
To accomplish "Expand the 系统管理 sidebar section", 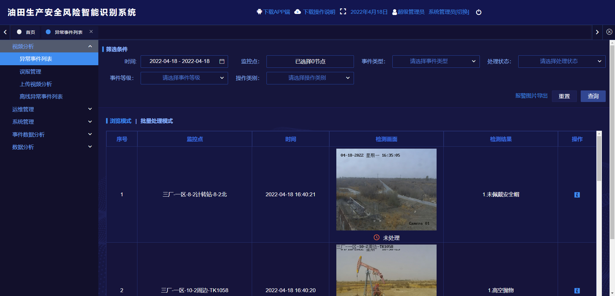I will pos(49,122).
